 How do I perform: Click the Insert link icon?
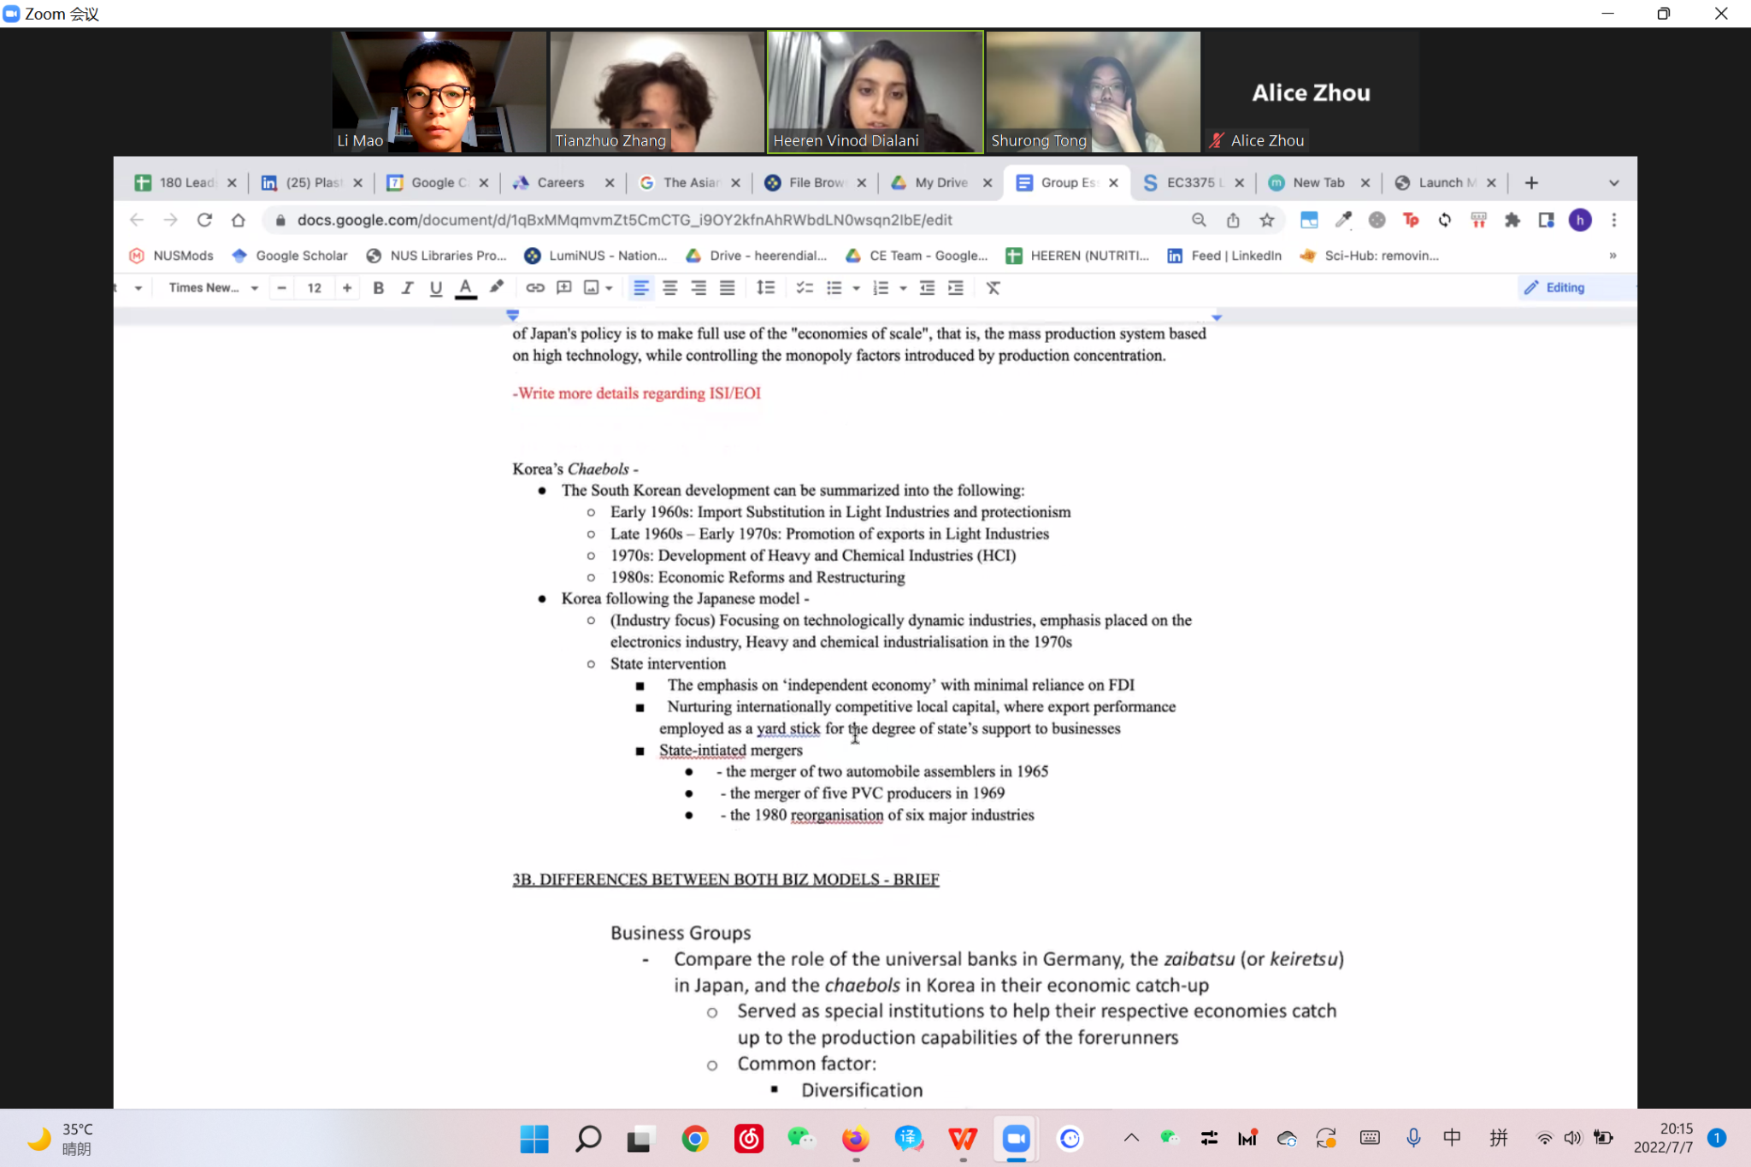pos(535,288)
